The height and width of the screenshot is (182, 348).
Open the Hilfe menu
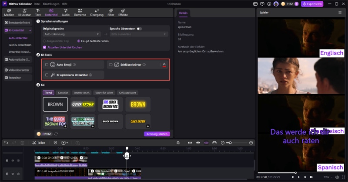[x=64, y=4]
